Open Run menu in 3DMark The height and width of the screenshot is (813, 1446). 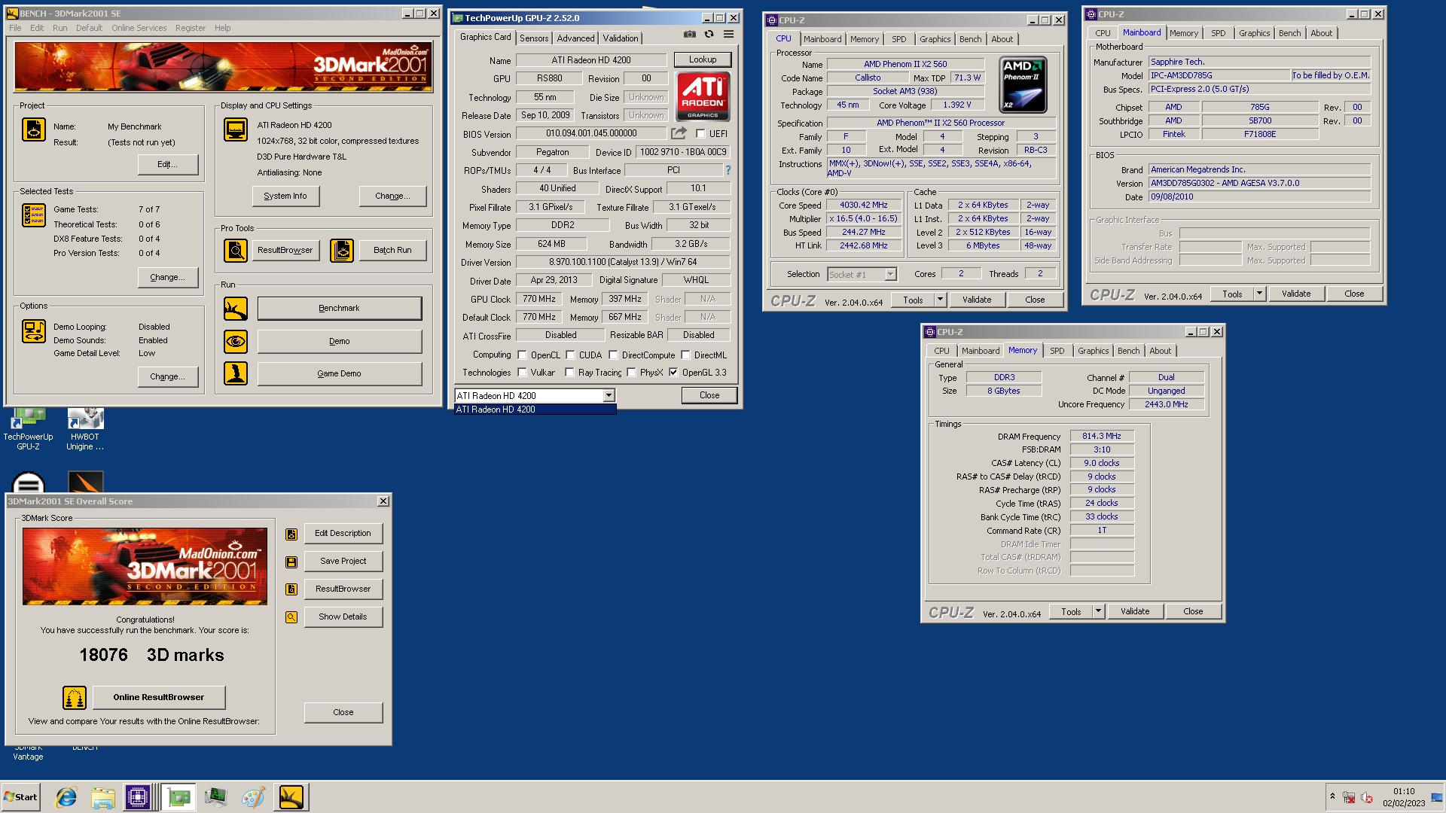click(x=59, y=28)
